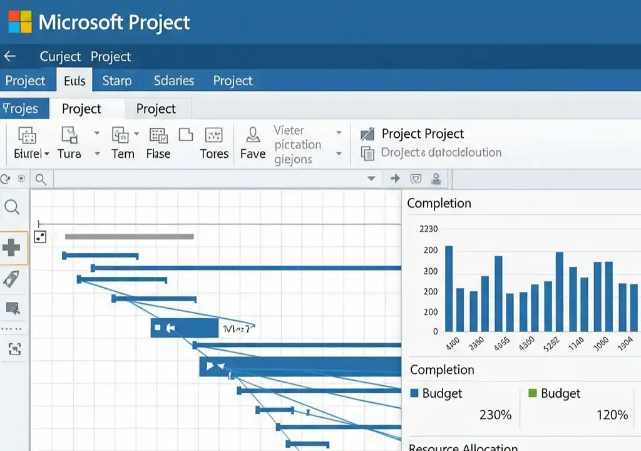Click the green Budget legend swatch

[x=532, y=393]
